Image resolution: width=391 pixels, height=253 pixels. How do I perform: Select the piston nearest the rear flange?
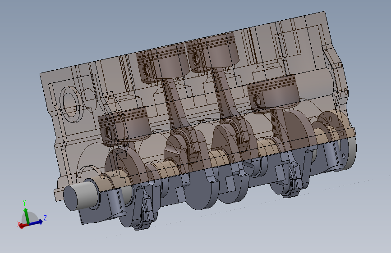274,95
